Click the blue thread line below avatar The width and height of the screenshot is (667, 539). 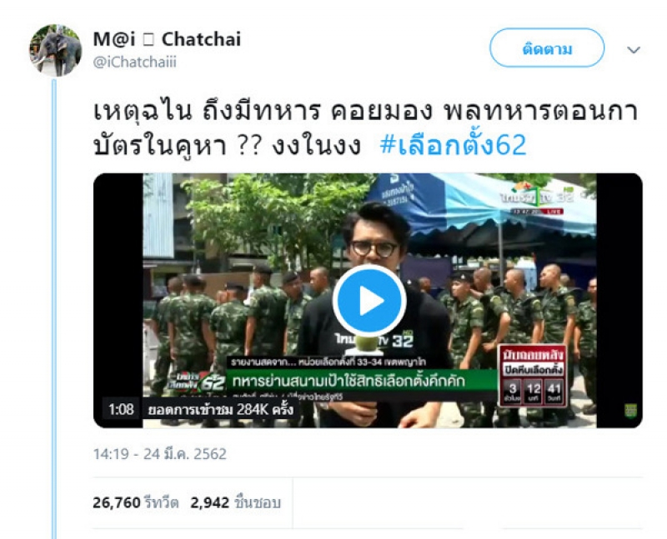(54, 308)
